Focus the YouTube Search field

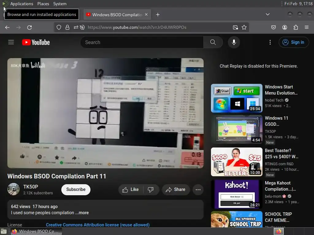pos(142,42)
